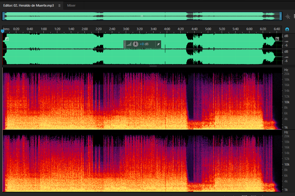Click the waveform-spectral divider grip
295x196 pixels.
153,66
